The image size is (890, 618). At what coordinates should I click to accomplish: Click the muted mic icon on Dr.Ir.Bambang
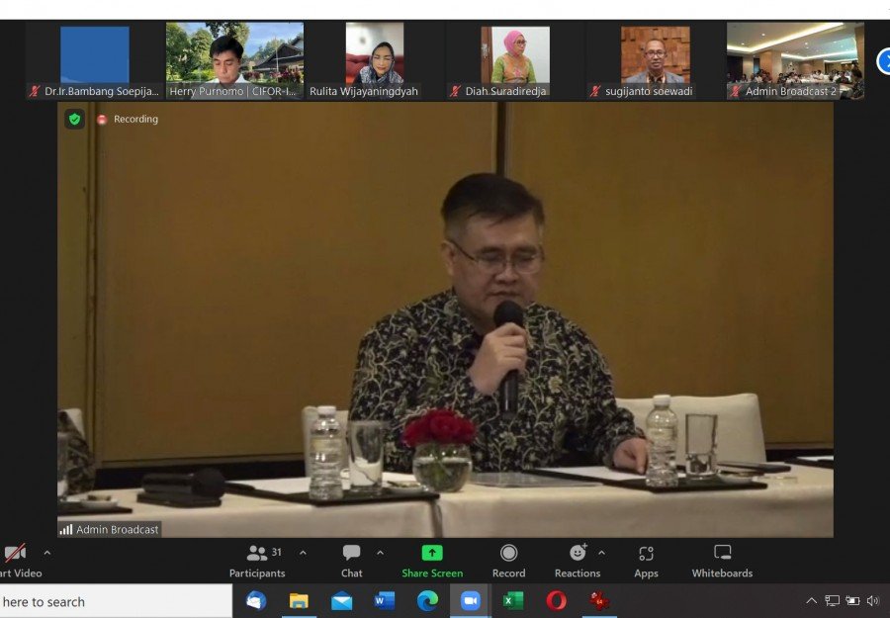coord(34,91)
